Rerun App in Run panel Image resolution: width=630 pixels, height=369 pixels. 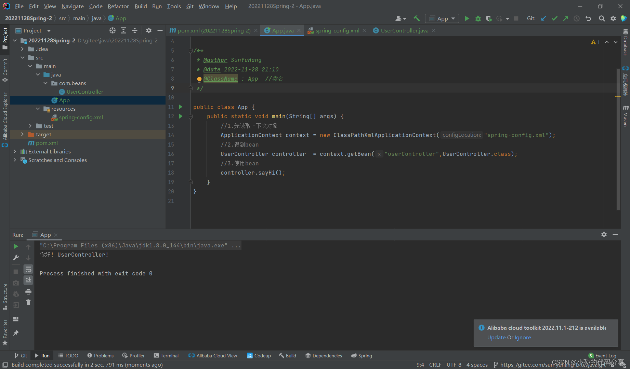[16, 246]
